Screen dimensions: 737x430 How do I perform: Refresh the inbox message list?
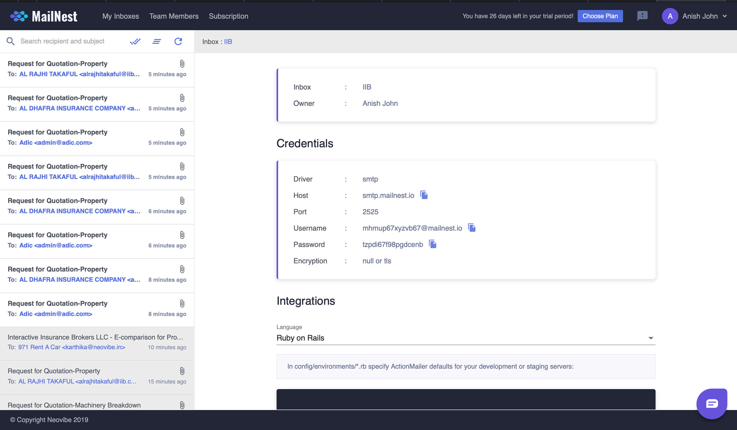point(178,41)
